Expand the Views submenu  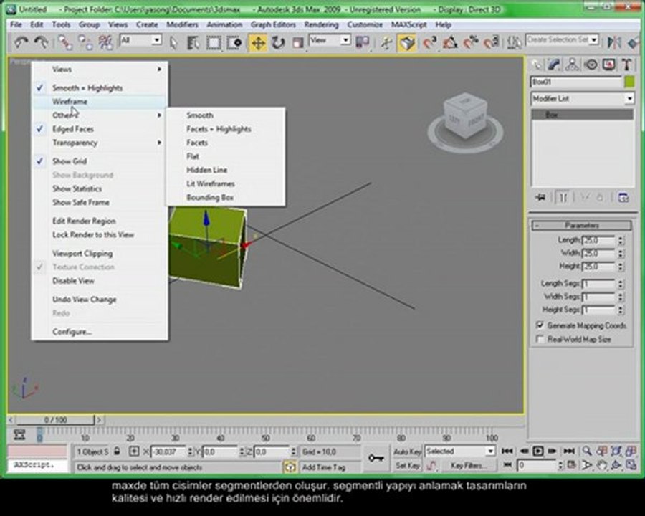click(x=100, y=69)
